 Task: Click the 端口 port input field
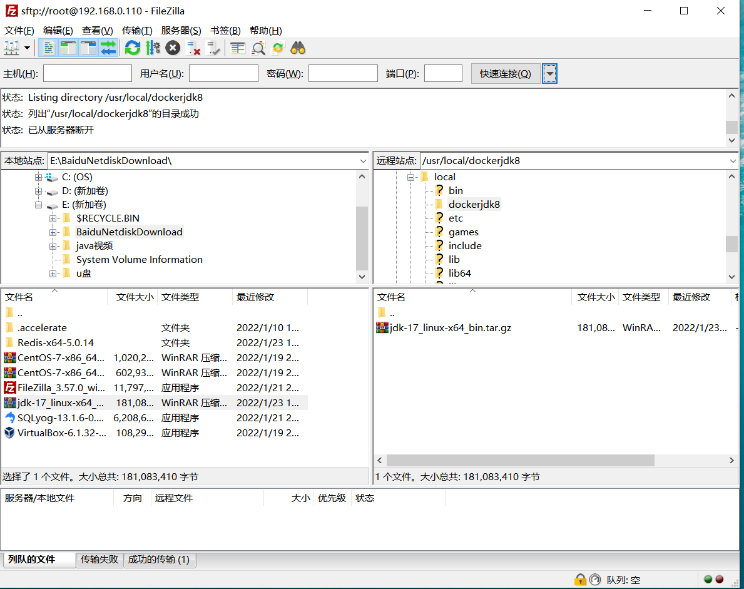pos(443,74)
